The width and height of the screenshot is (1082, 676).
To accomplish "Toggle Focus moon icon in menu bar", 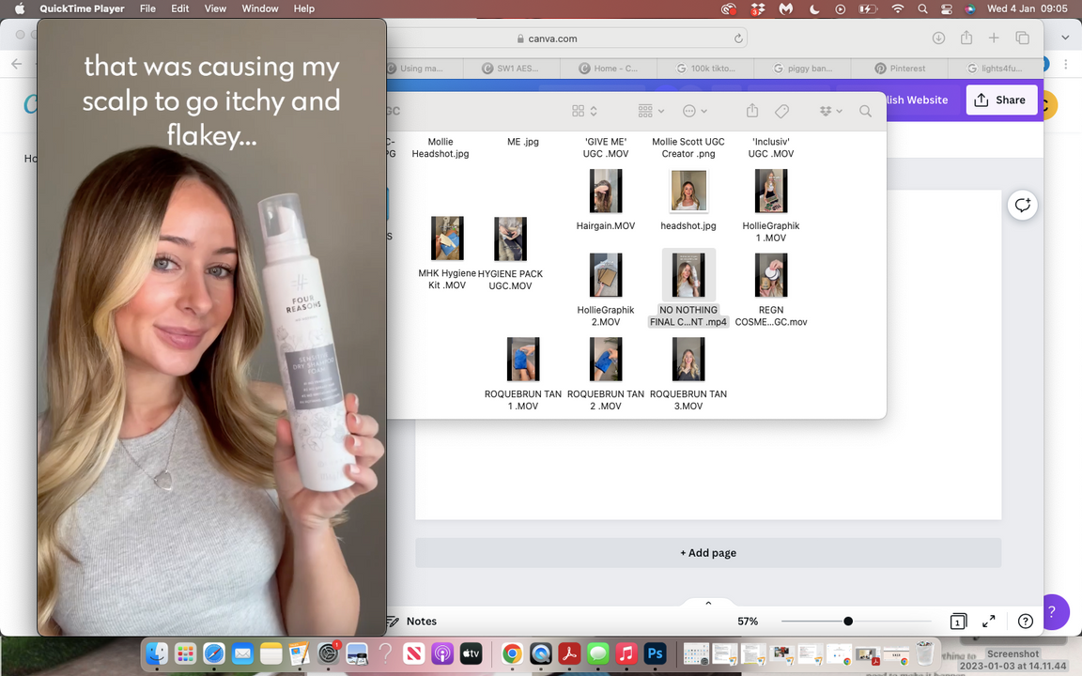I will [x=814, y=9].
